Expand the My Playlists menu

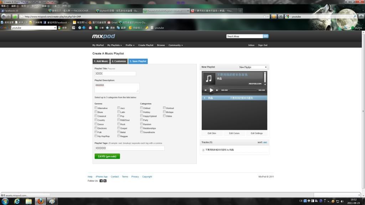pyautogui.click(x=114, y=45)
